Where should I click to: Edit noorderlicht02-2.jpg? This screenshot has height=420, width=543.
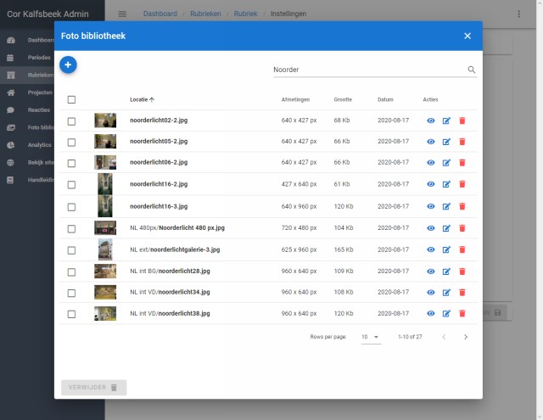(446, 120)
